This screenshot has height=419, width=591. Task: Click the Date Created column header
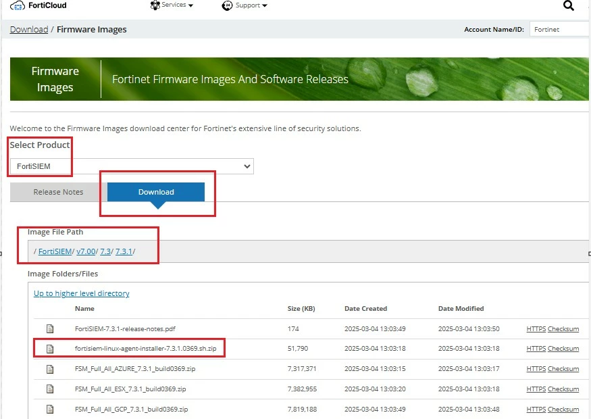click(365, 308)
